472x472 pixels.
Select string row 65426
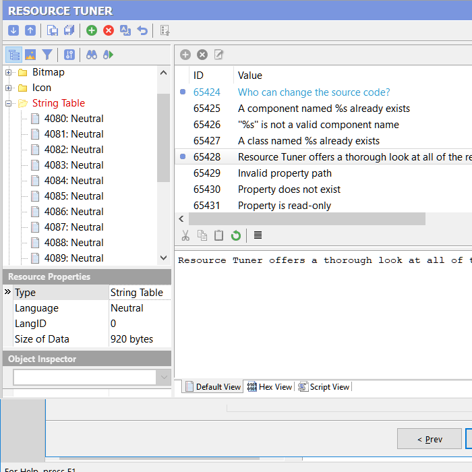[323, 125]
